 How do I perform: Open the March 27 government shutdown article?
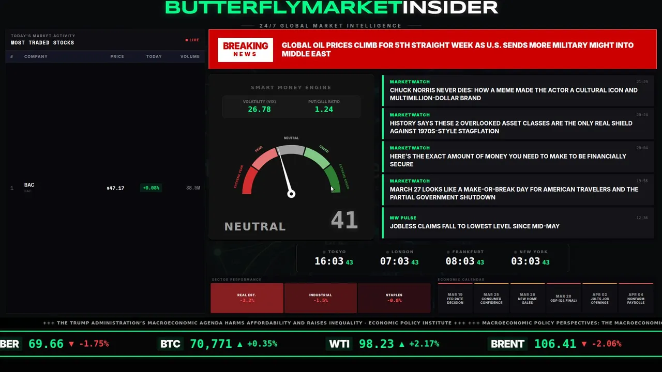point(519,190)
